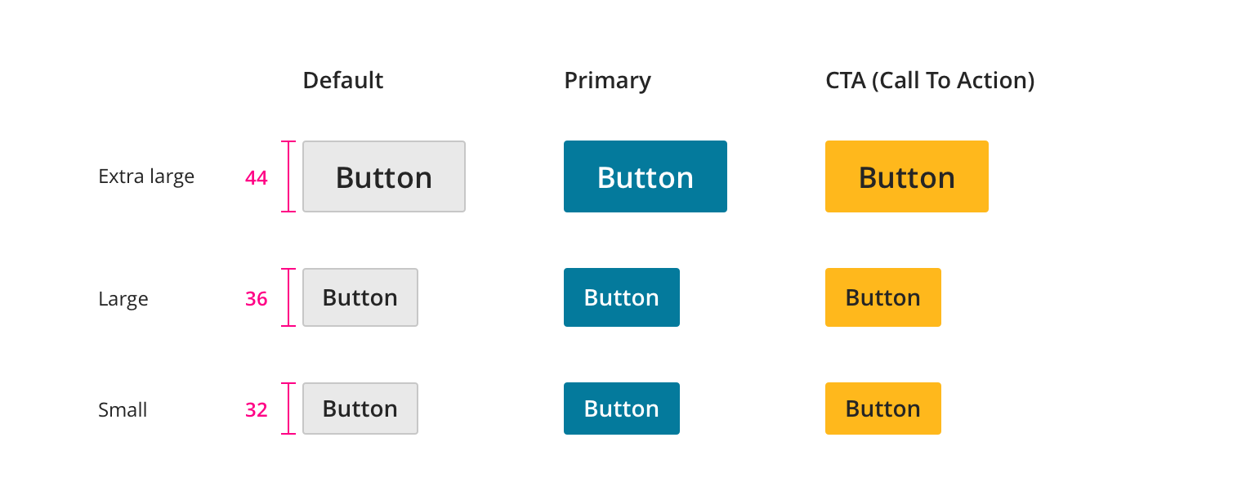Click the pink height bracket beside 44
1242x500 pixels.
pos(288,176)
